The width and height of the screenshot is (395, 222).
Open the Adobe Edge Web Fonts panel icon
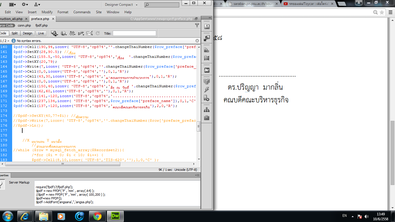(x=206, y=27)
